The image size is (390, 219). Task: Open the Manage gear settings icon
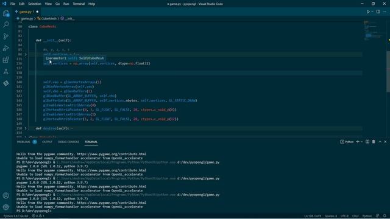pyautogui.click(x=6, y=207)
